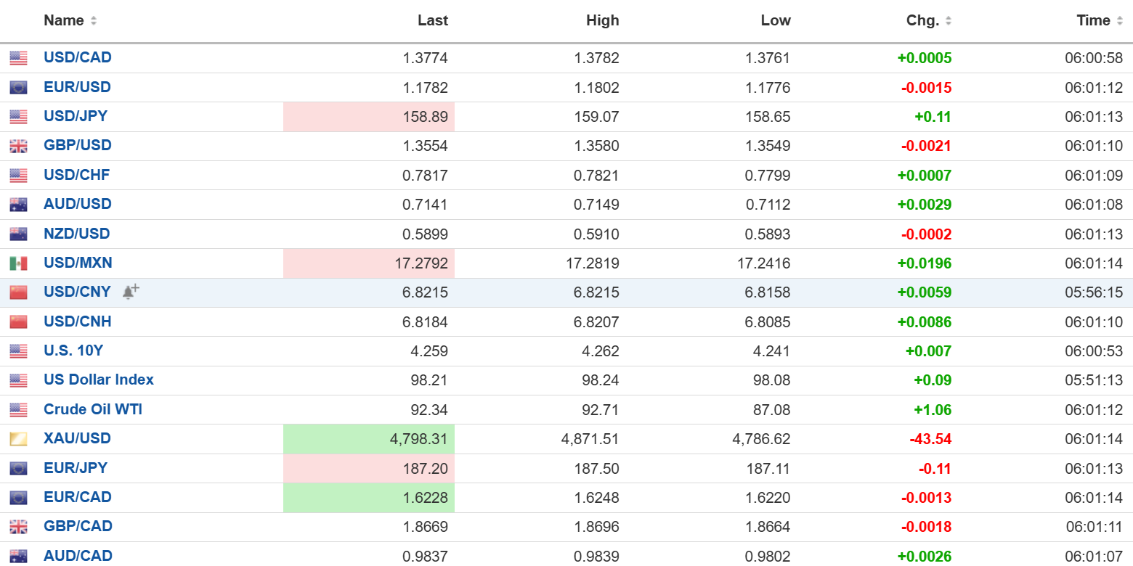Open the Crude Oil WTI link
This screenshot has height=566, width=1133.
93,409
